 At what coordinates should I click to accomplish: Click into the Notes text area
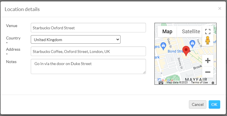pyautogui.click(x=88, y=66)
